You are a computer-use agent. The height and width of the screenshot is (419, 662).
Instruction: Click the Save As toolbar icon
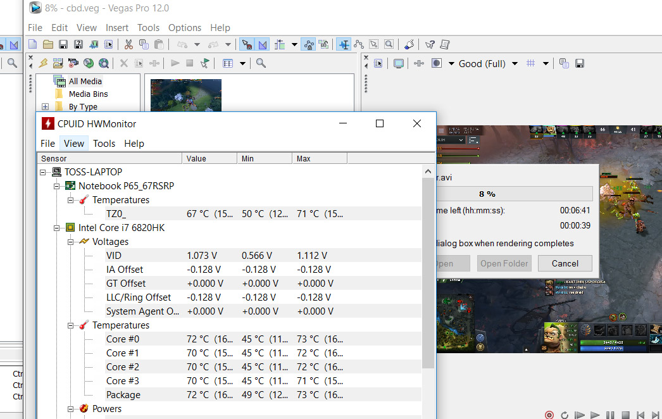click(78, 44)
